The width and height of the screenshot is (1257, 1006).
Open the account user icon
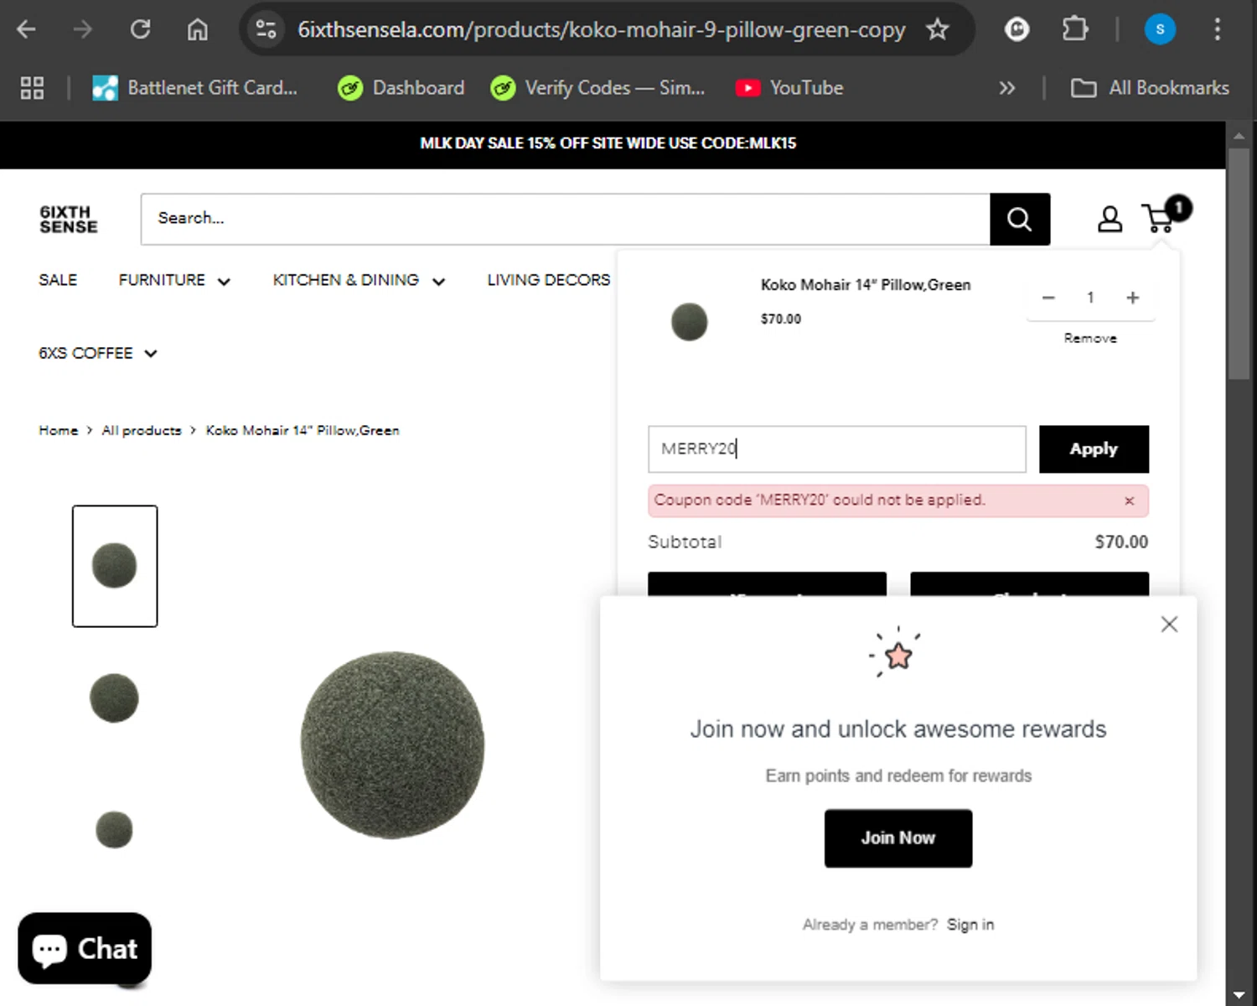point(1110,219)
